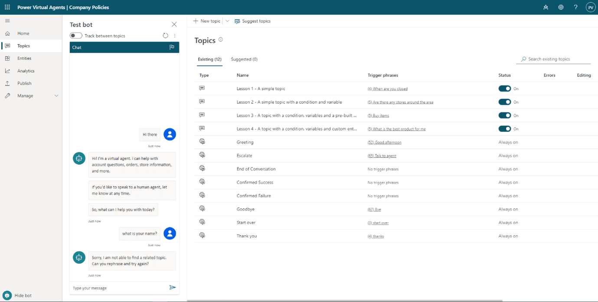Open the test bot more options menu

pyautogui.click(x=175, y=36)
